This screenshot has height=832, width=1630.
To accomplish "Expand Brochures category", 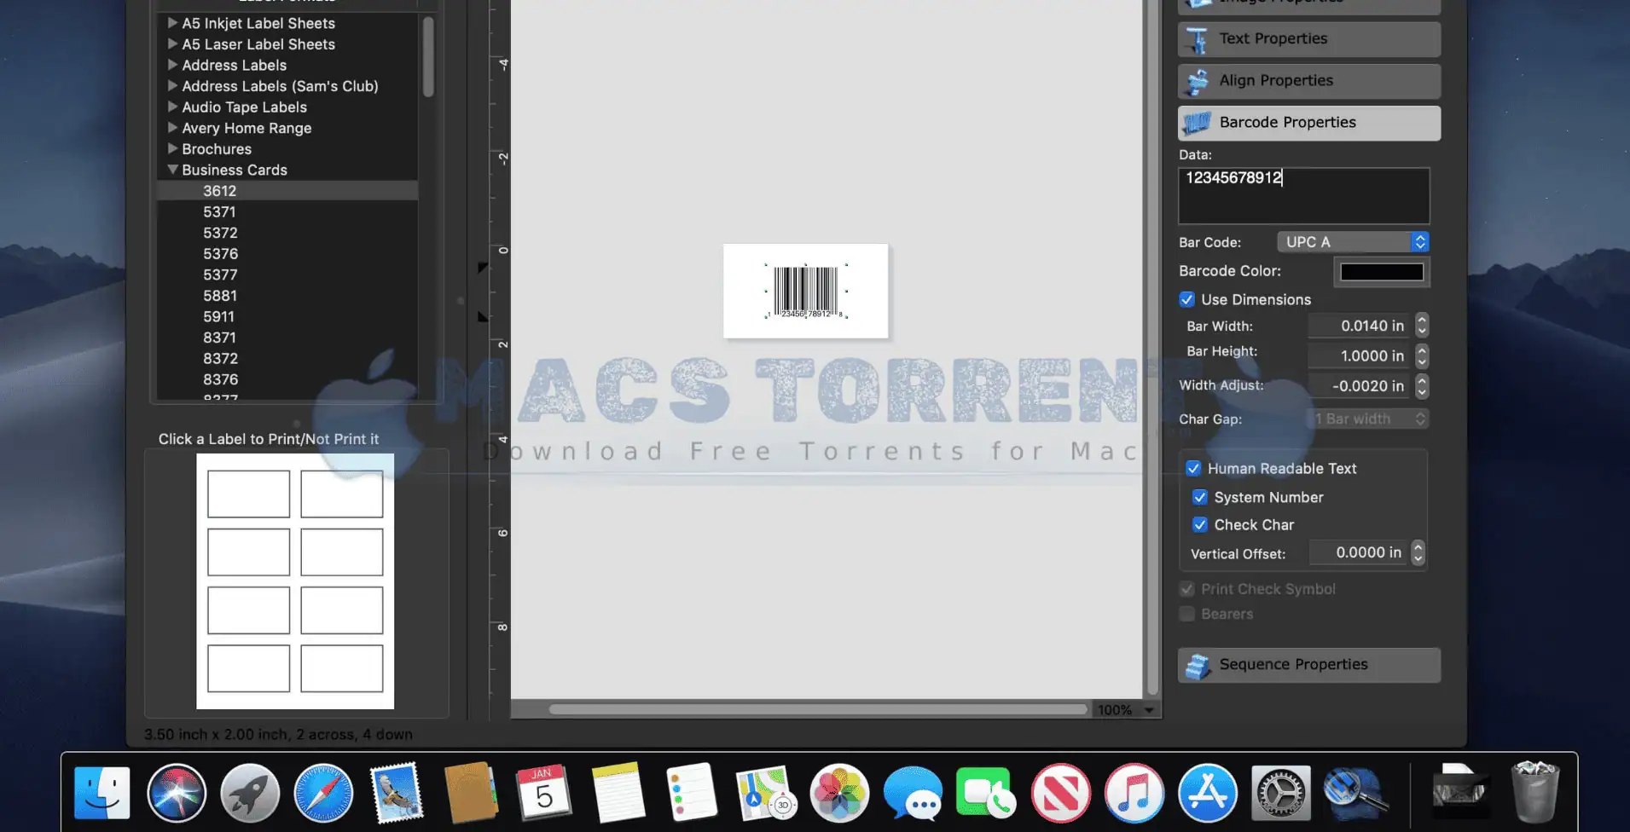I will tap(172, 148).
